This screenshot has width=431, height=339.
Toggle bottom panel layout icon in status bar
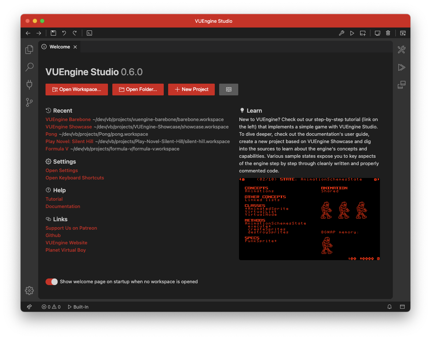[x=402, y=307]
